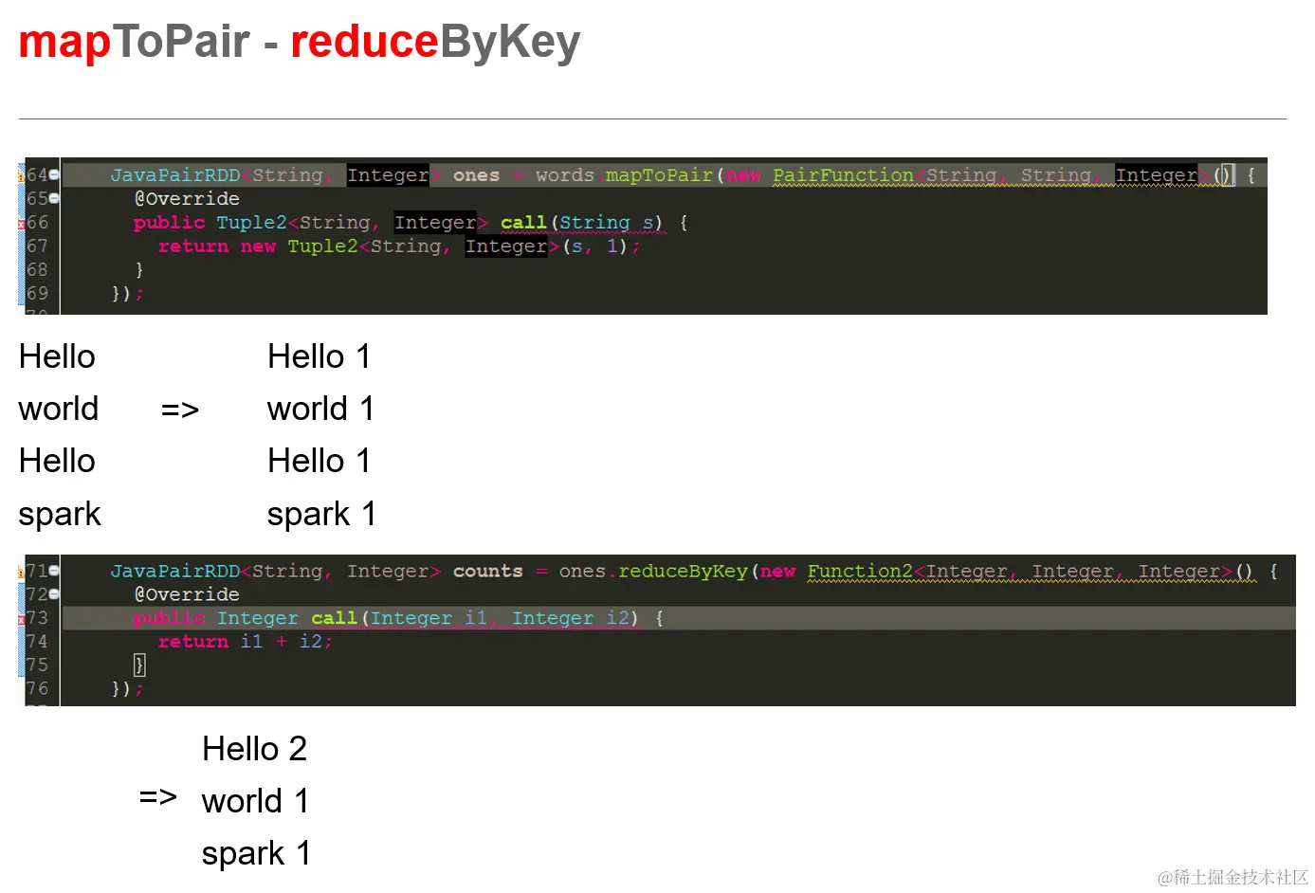1315x893 pixels.
Task: Click "@Override" on line 65
Action: click(187, 199)
